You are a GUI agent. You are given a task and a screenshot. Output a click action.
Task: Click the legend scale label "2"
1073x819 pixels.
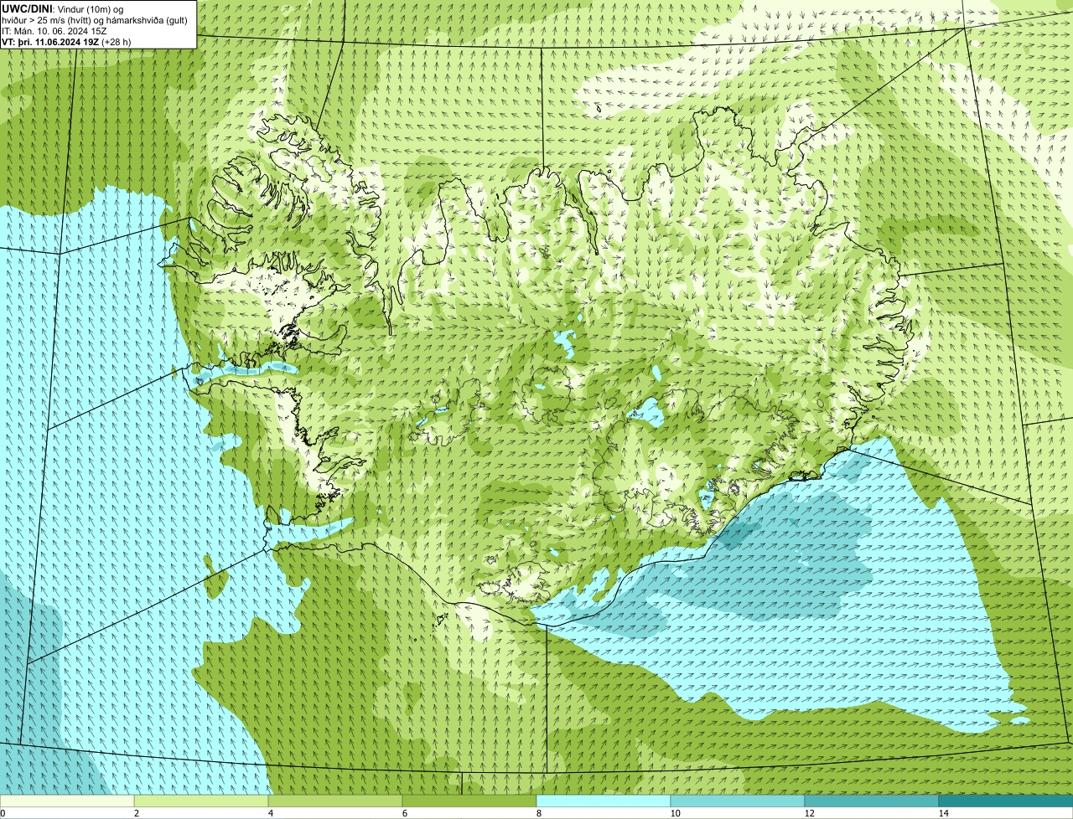(x=136, y=813)
